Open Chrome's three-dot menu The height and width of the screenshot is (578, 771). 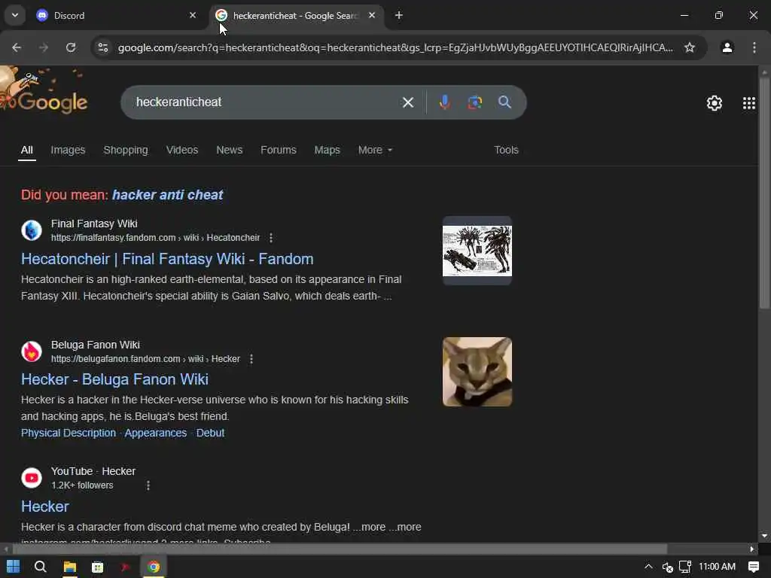point(754,47)
